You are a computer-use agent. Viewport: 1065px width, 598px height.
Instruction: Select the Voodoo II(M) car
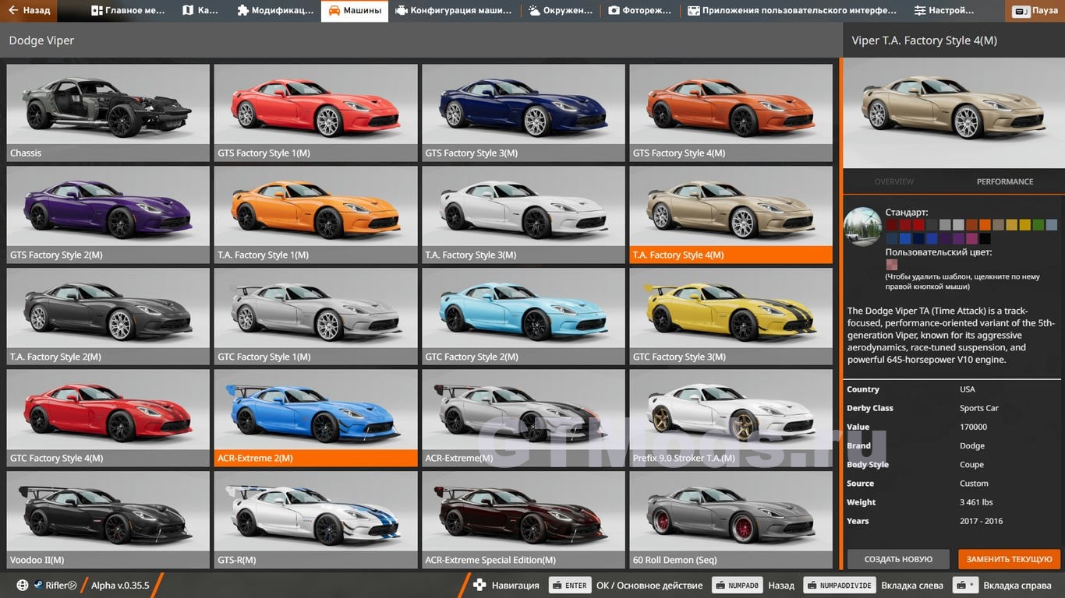[x=108, y=519]
